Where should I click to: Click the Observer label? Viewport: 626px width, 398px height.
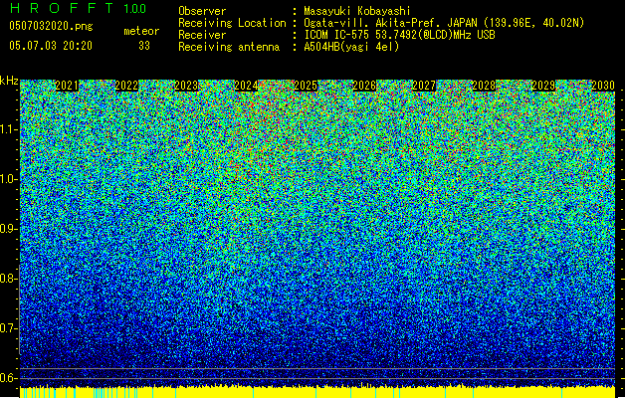click(202, 11)
